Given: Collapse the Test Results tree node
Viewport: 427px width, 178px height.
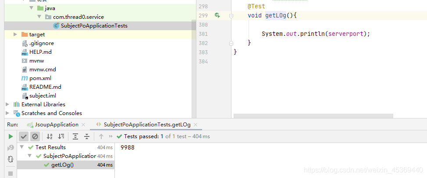Looking at the screenshot, I should tap(22, 147).
